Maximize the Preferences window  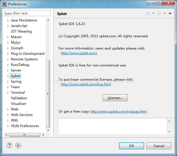tap(158, 3)
